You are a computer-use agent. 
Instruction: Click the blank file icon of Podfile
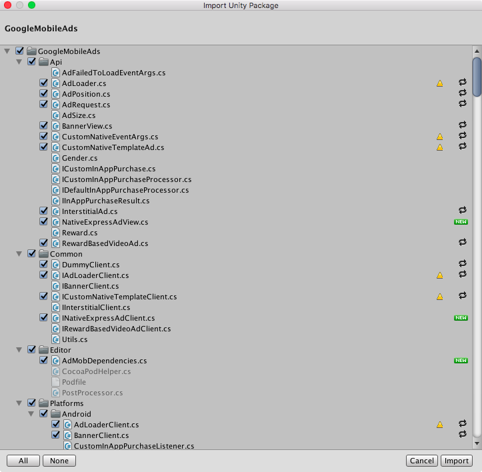point(55,382)
